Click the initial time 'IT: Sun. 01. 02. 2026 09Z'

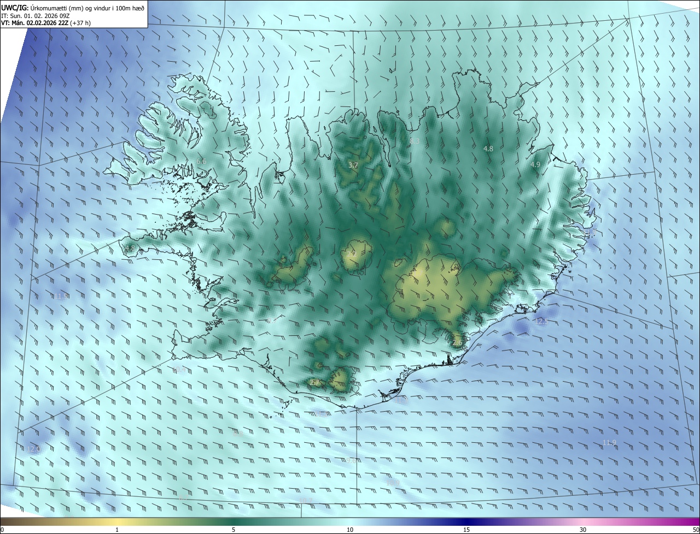(x=36, y=15)
